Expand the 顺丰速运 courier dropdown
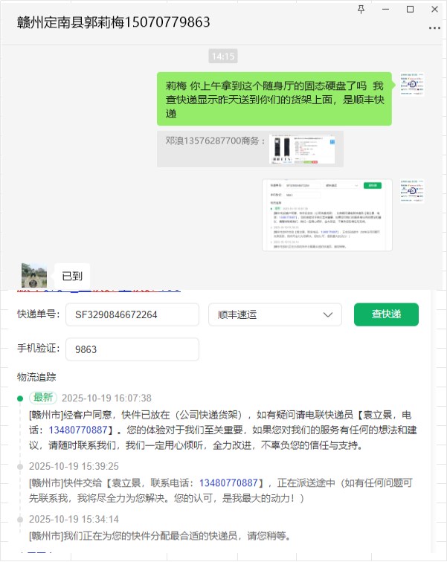 [x=275, y=314]
